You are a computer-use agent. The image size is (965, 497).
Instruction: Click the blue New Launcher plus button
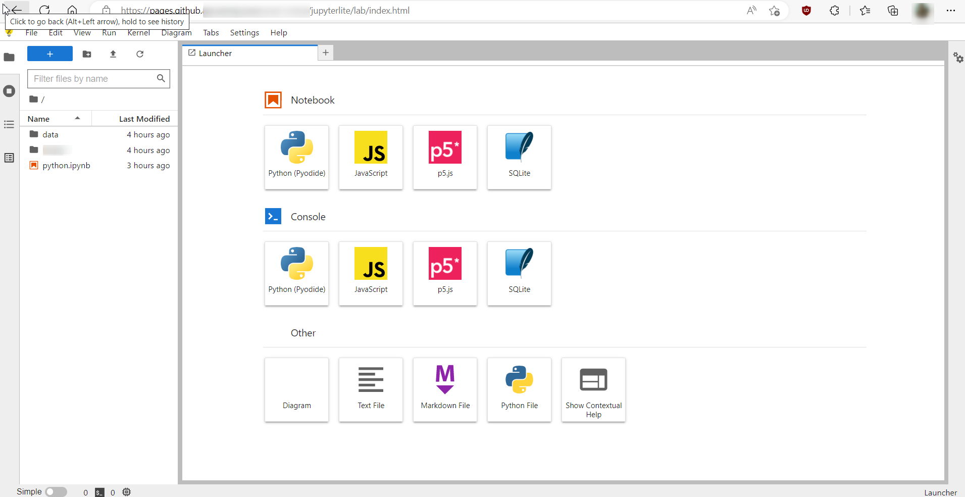pos(50,54)
